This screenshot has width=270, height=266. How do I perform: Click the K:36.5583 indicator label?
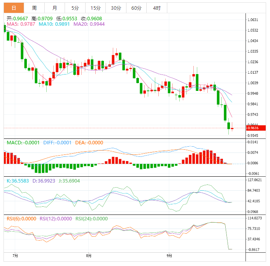tap(18, 181)
